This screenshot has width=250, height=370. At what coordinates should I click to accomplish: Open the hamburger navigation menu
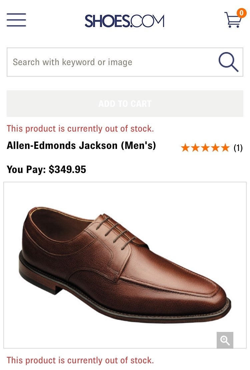[16, 20]
